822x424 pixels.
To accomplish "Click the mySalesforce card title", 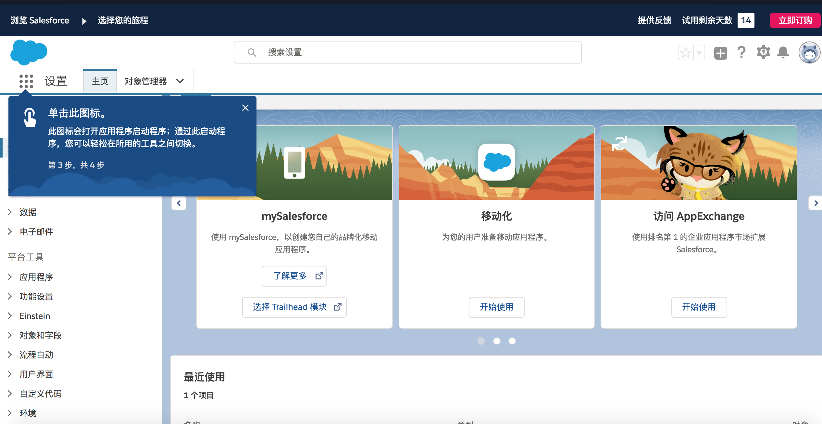I will [x=294, y=216].
